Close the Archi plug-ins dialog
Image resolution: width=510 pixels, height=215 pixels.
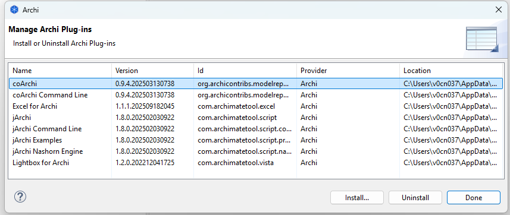tap(498, 10)
